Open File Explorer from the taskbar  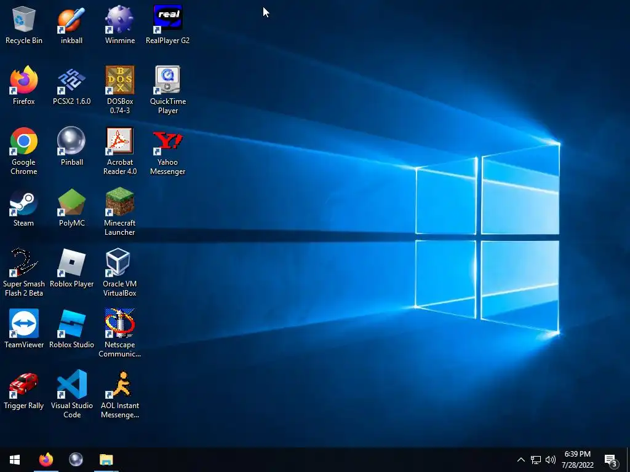(106, 460)
